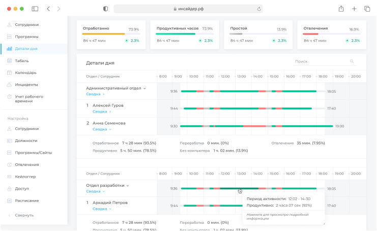
Task: Type in the Поиск search field
Action: tap(321, 62)
